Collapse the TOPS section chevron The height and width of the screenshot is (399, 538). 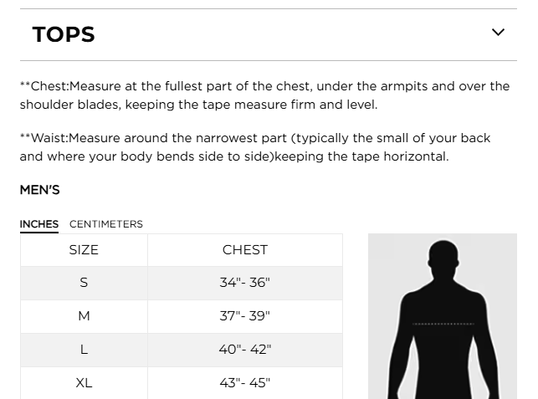point(498,33)
